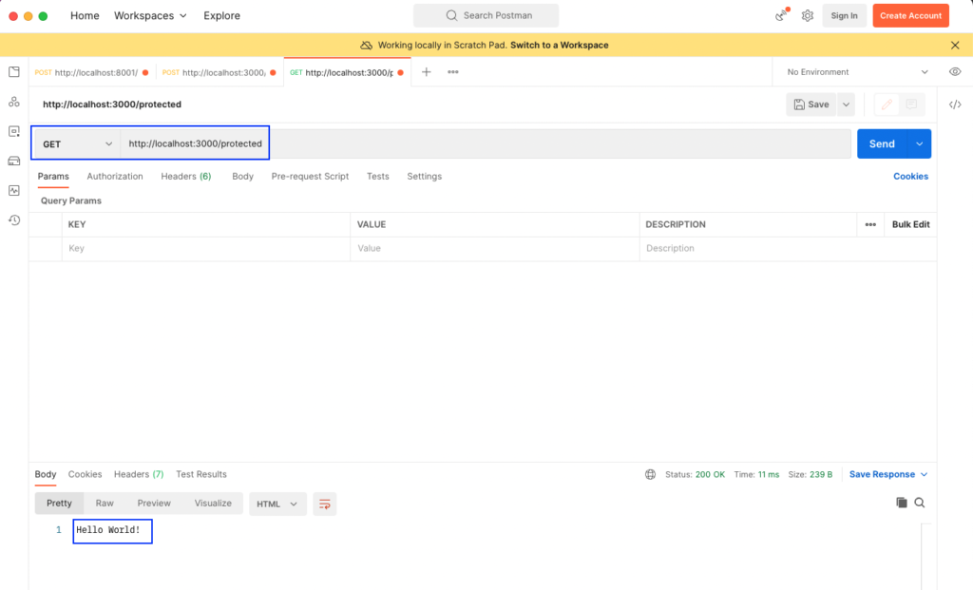Open query params column options ellipsis
Viewport: 973px width, 590px height.
870,224
